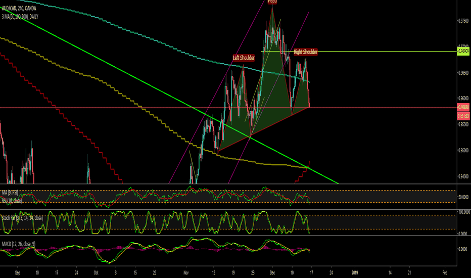Image resolution: width=471 pixels, height=278 pixels.
Task: Click the 0.94500 price axis label
Action: point(463,176)
